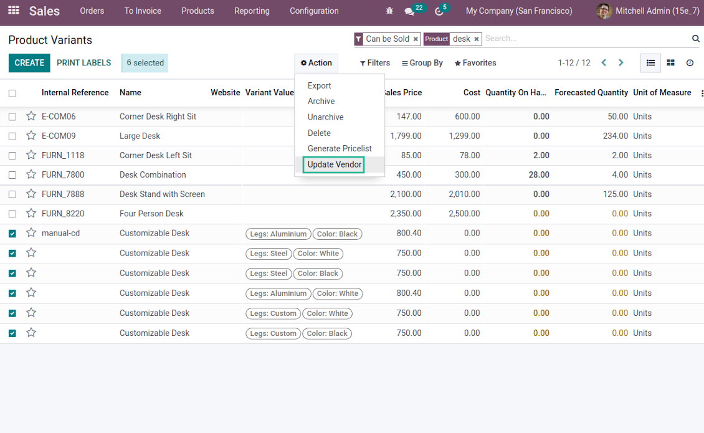Expand the Filters dropdown

(x=375, y=63)
